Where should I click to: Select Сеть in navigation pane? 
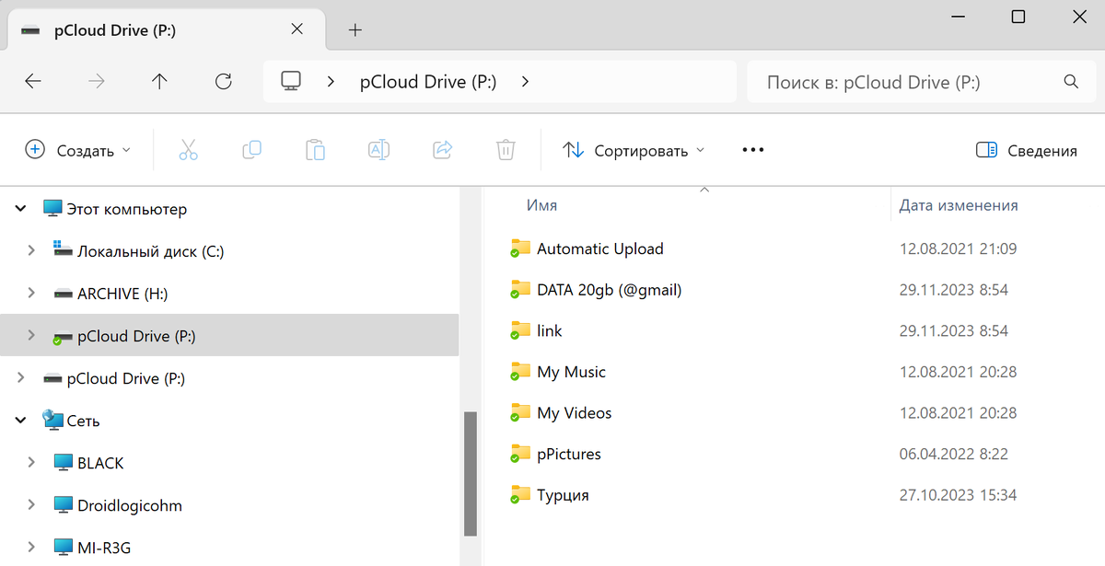(83, 421)
